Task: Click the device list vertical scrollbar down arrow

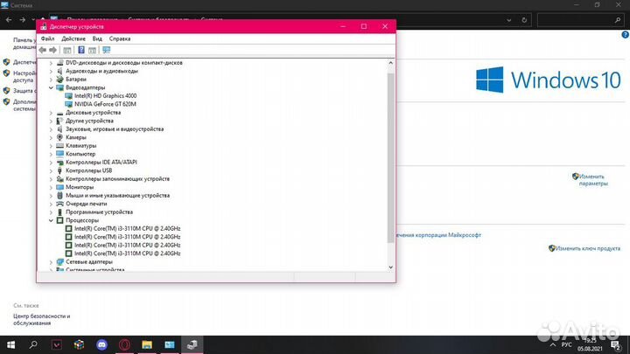Action: 391,266
